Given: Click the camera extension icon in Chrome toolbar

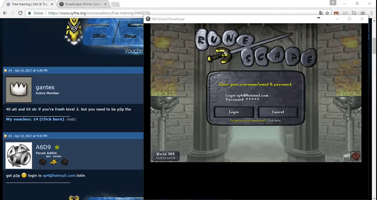Looking at the screenshot, I should (345, 13).
